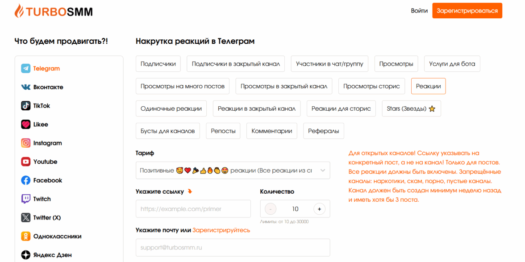Click the Twitter (X) icon
The height and width of the screenshot is (262, 525).
pos(26,218)
